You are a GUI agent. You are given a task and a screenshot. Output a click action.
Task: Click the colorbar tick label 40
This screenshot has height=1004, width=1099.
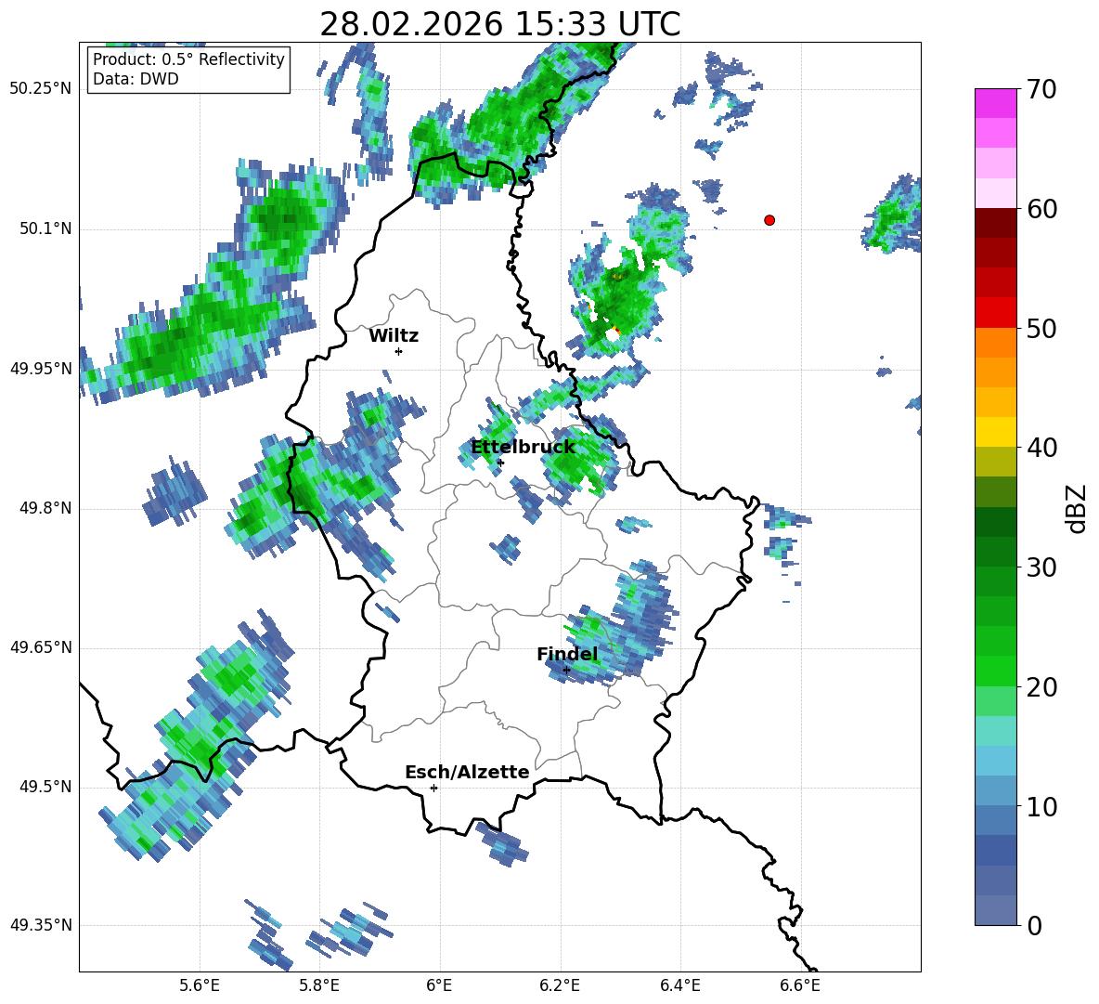pos(1041,448)
